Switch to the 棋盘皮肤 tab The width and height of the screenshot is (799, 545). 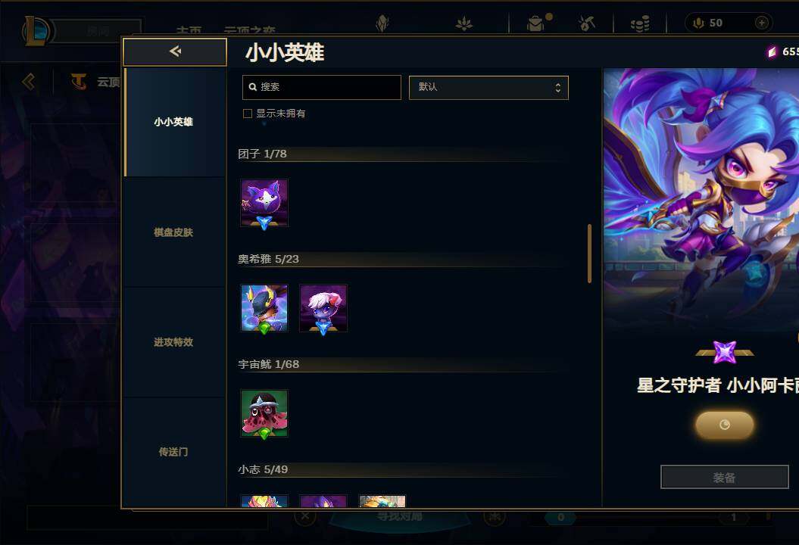point(173,232)
